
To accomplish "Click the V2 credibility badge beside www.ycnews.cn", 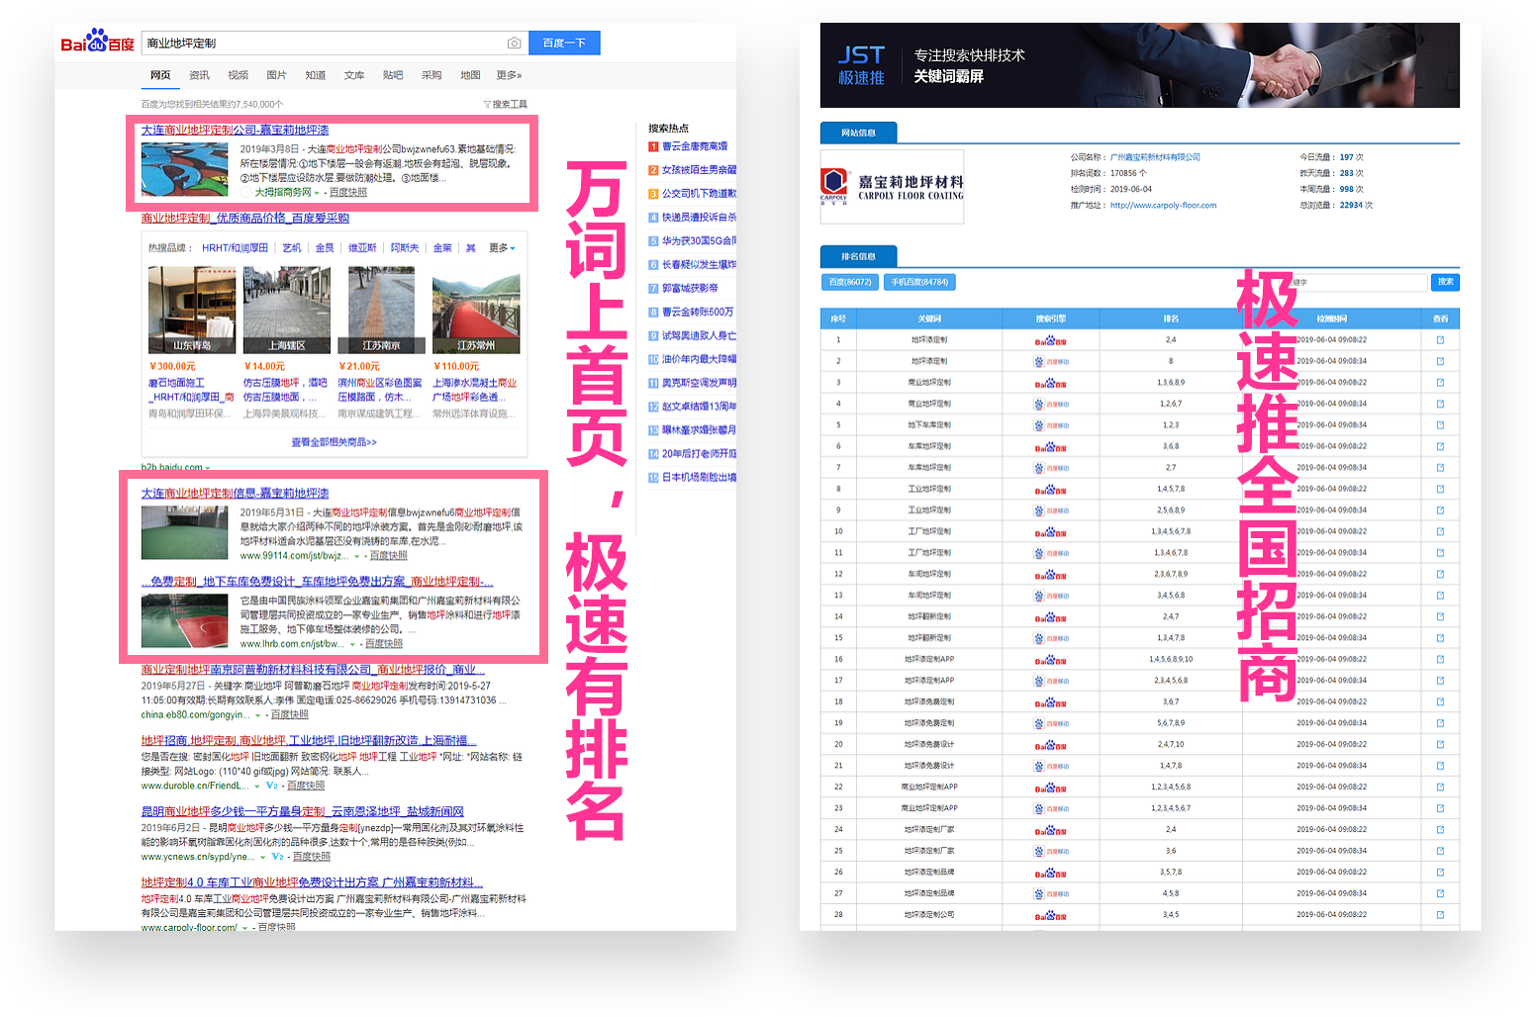I will 278,857.
